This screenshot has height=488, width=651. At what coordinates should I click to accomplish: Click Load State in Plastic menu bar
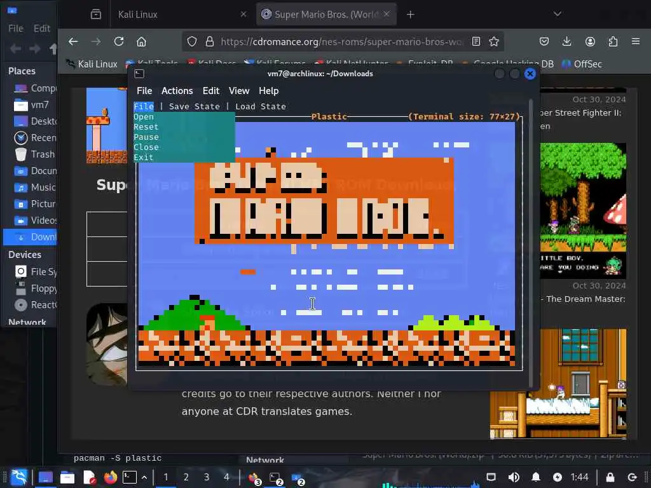click(x=260, y=107)
